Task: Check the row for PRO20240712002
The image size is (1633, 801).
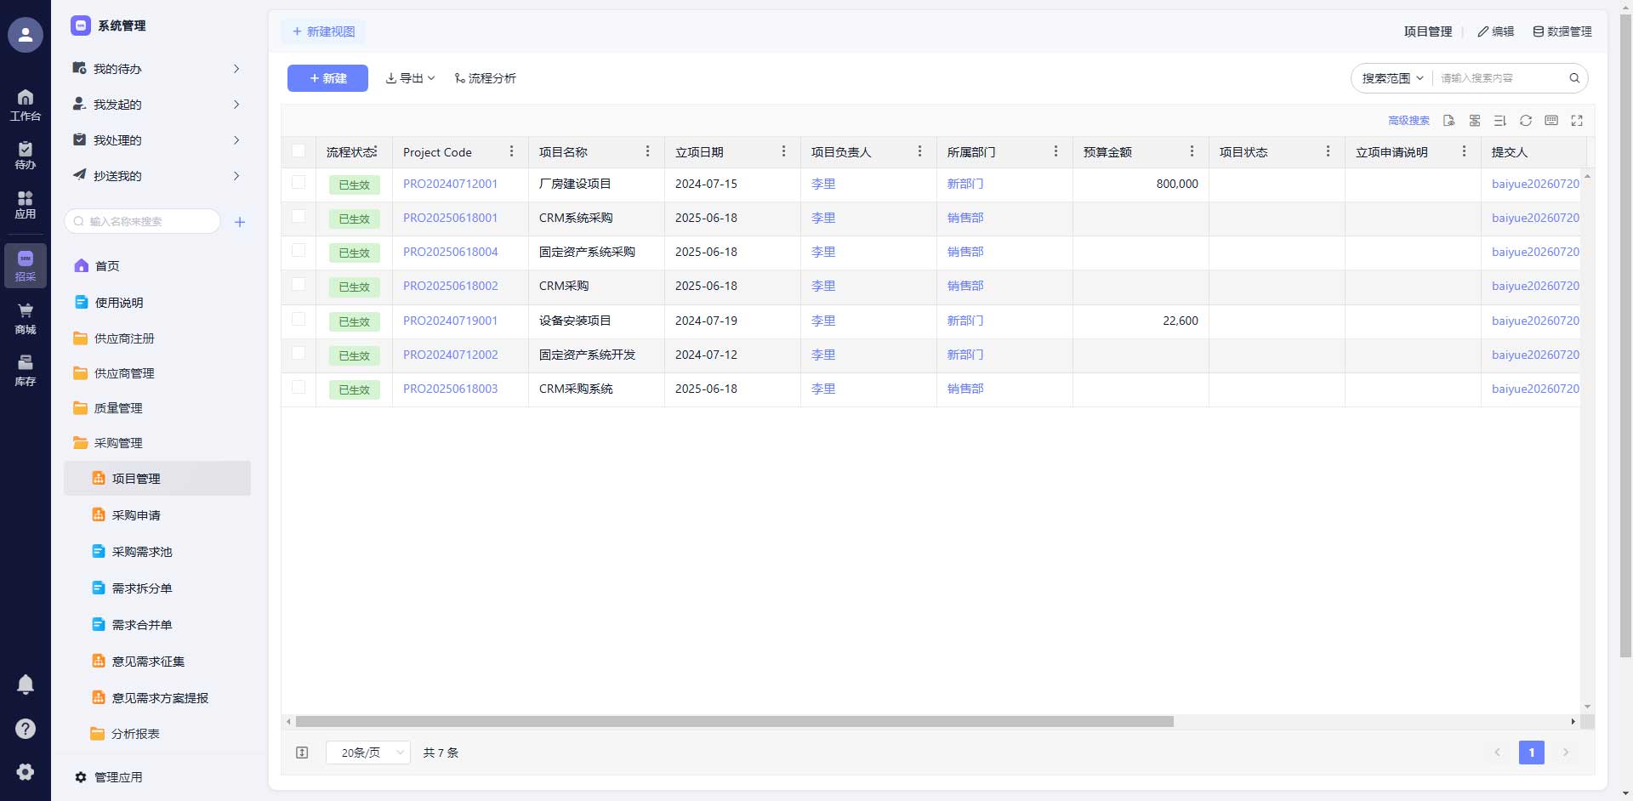Action: point(299,353)
